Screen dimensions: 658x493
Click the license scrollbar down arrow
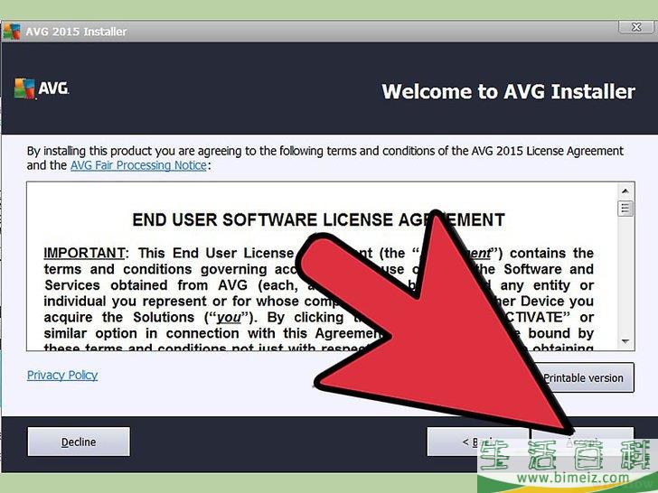[x=625, y=341]
